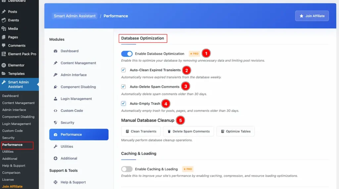The image size is (339, 189).
Task: Click the Admin Interface brush icon
Action: [56, 75]
